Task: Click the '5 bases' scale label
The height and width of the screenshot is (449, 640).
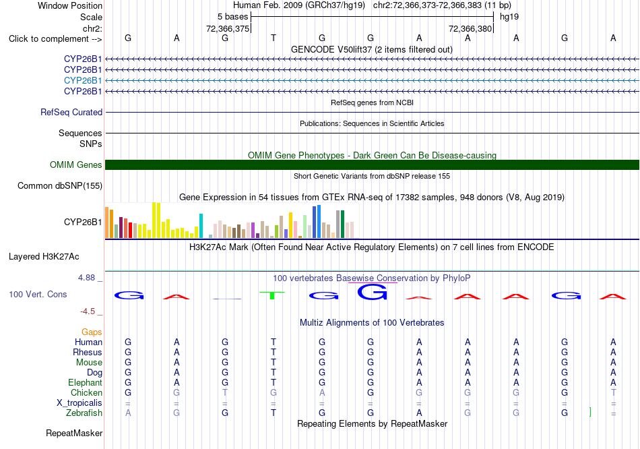Action: [x=232, y=17]
